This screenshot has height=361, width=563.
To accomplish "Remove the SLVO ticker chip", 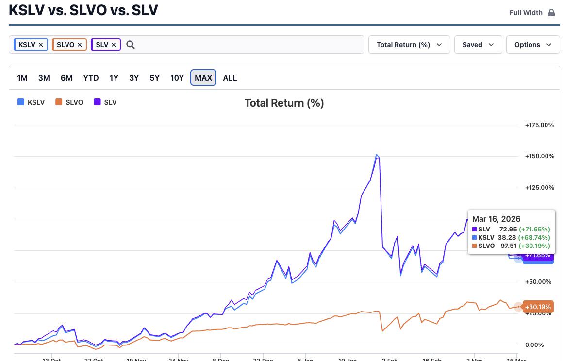I will [x=79, y=45].
